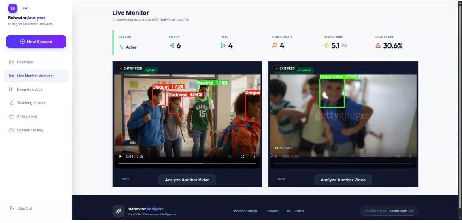This screenshot has height=223, width=462.
Task: Click the Sign Out arrow icon
Action: pos(12,208)
